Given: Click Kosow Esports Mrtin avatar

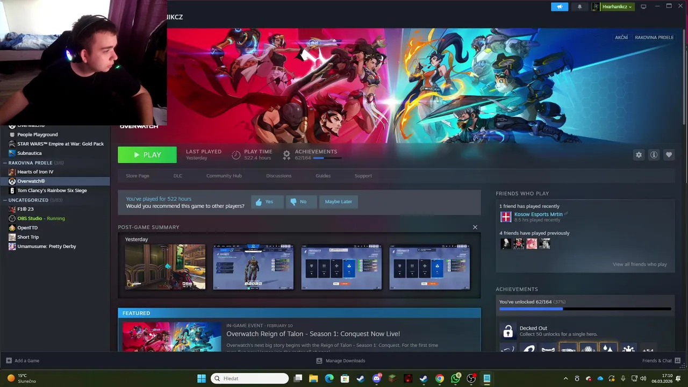Looking at the screenshot, I should [x=506, y=217].
